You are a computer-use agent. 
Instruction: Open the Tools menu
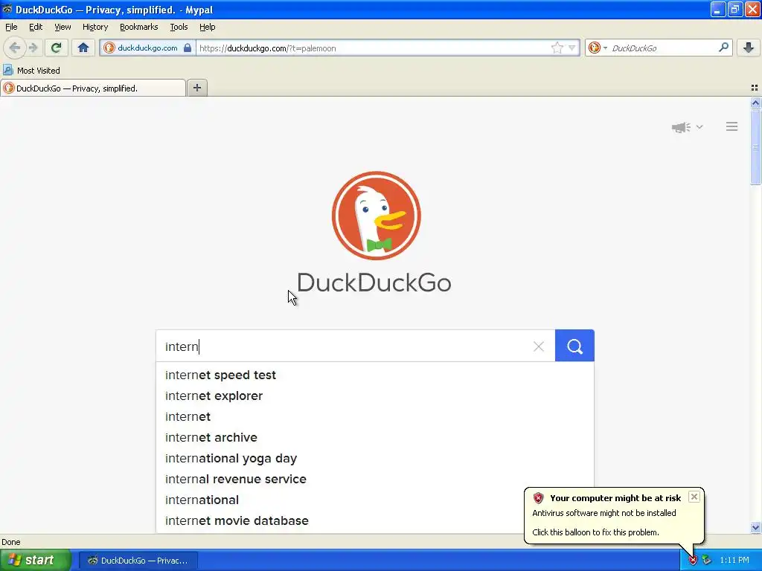179,27
